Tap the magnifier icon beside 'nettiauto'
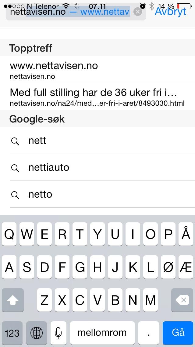The width and height of the screenshot is (195, 347). click(x=15, y=168)
